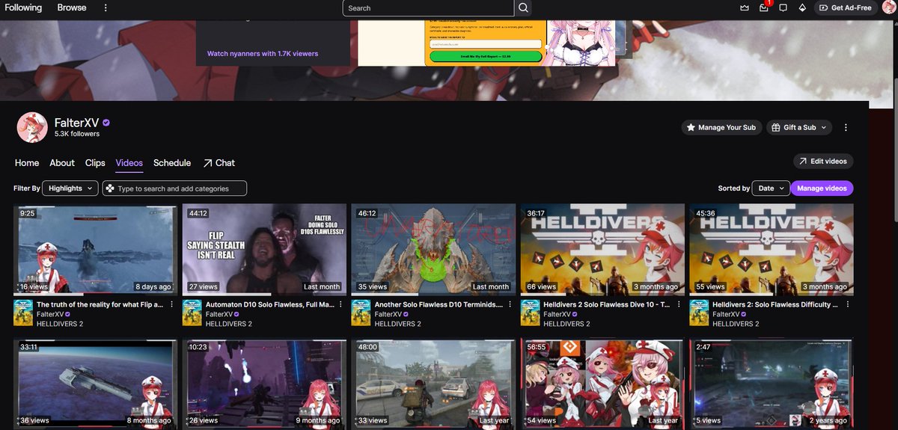Click the green email button in banner ad
This screenshot has height=430, width=898.
[485, 56]
